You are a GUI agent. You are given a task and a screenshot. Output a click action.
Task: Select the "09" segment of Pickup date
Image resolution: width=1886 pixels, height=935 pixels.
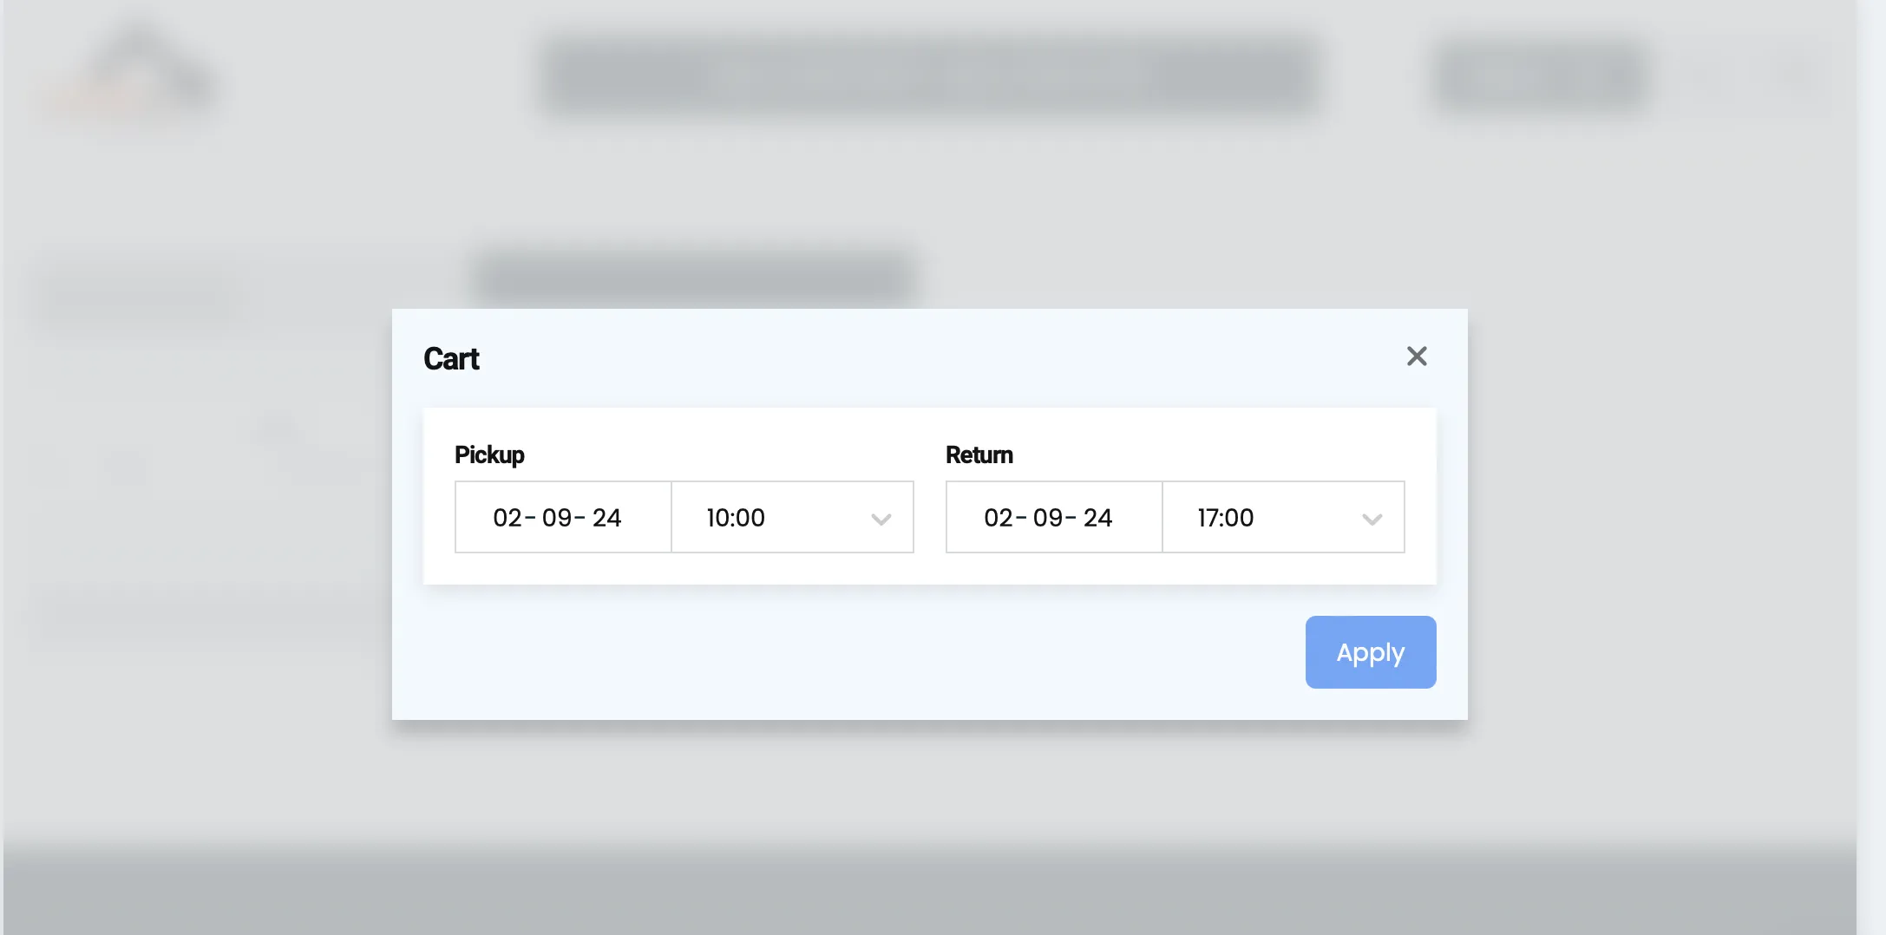557,518
